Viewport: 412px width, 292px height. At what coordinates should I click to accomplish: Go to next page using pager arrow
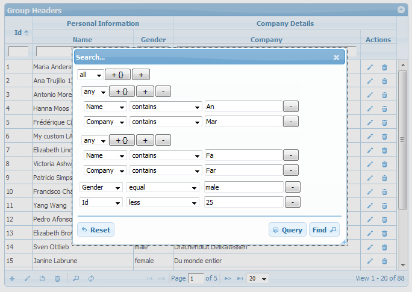coord(228,279)
